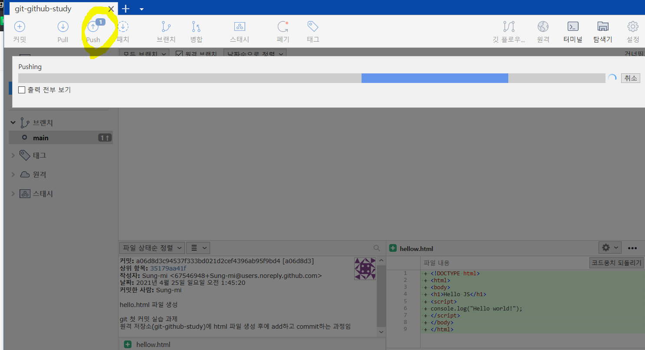Click the Pull toolbar icon
The image size is (645, 350).
tap(63, 27)
